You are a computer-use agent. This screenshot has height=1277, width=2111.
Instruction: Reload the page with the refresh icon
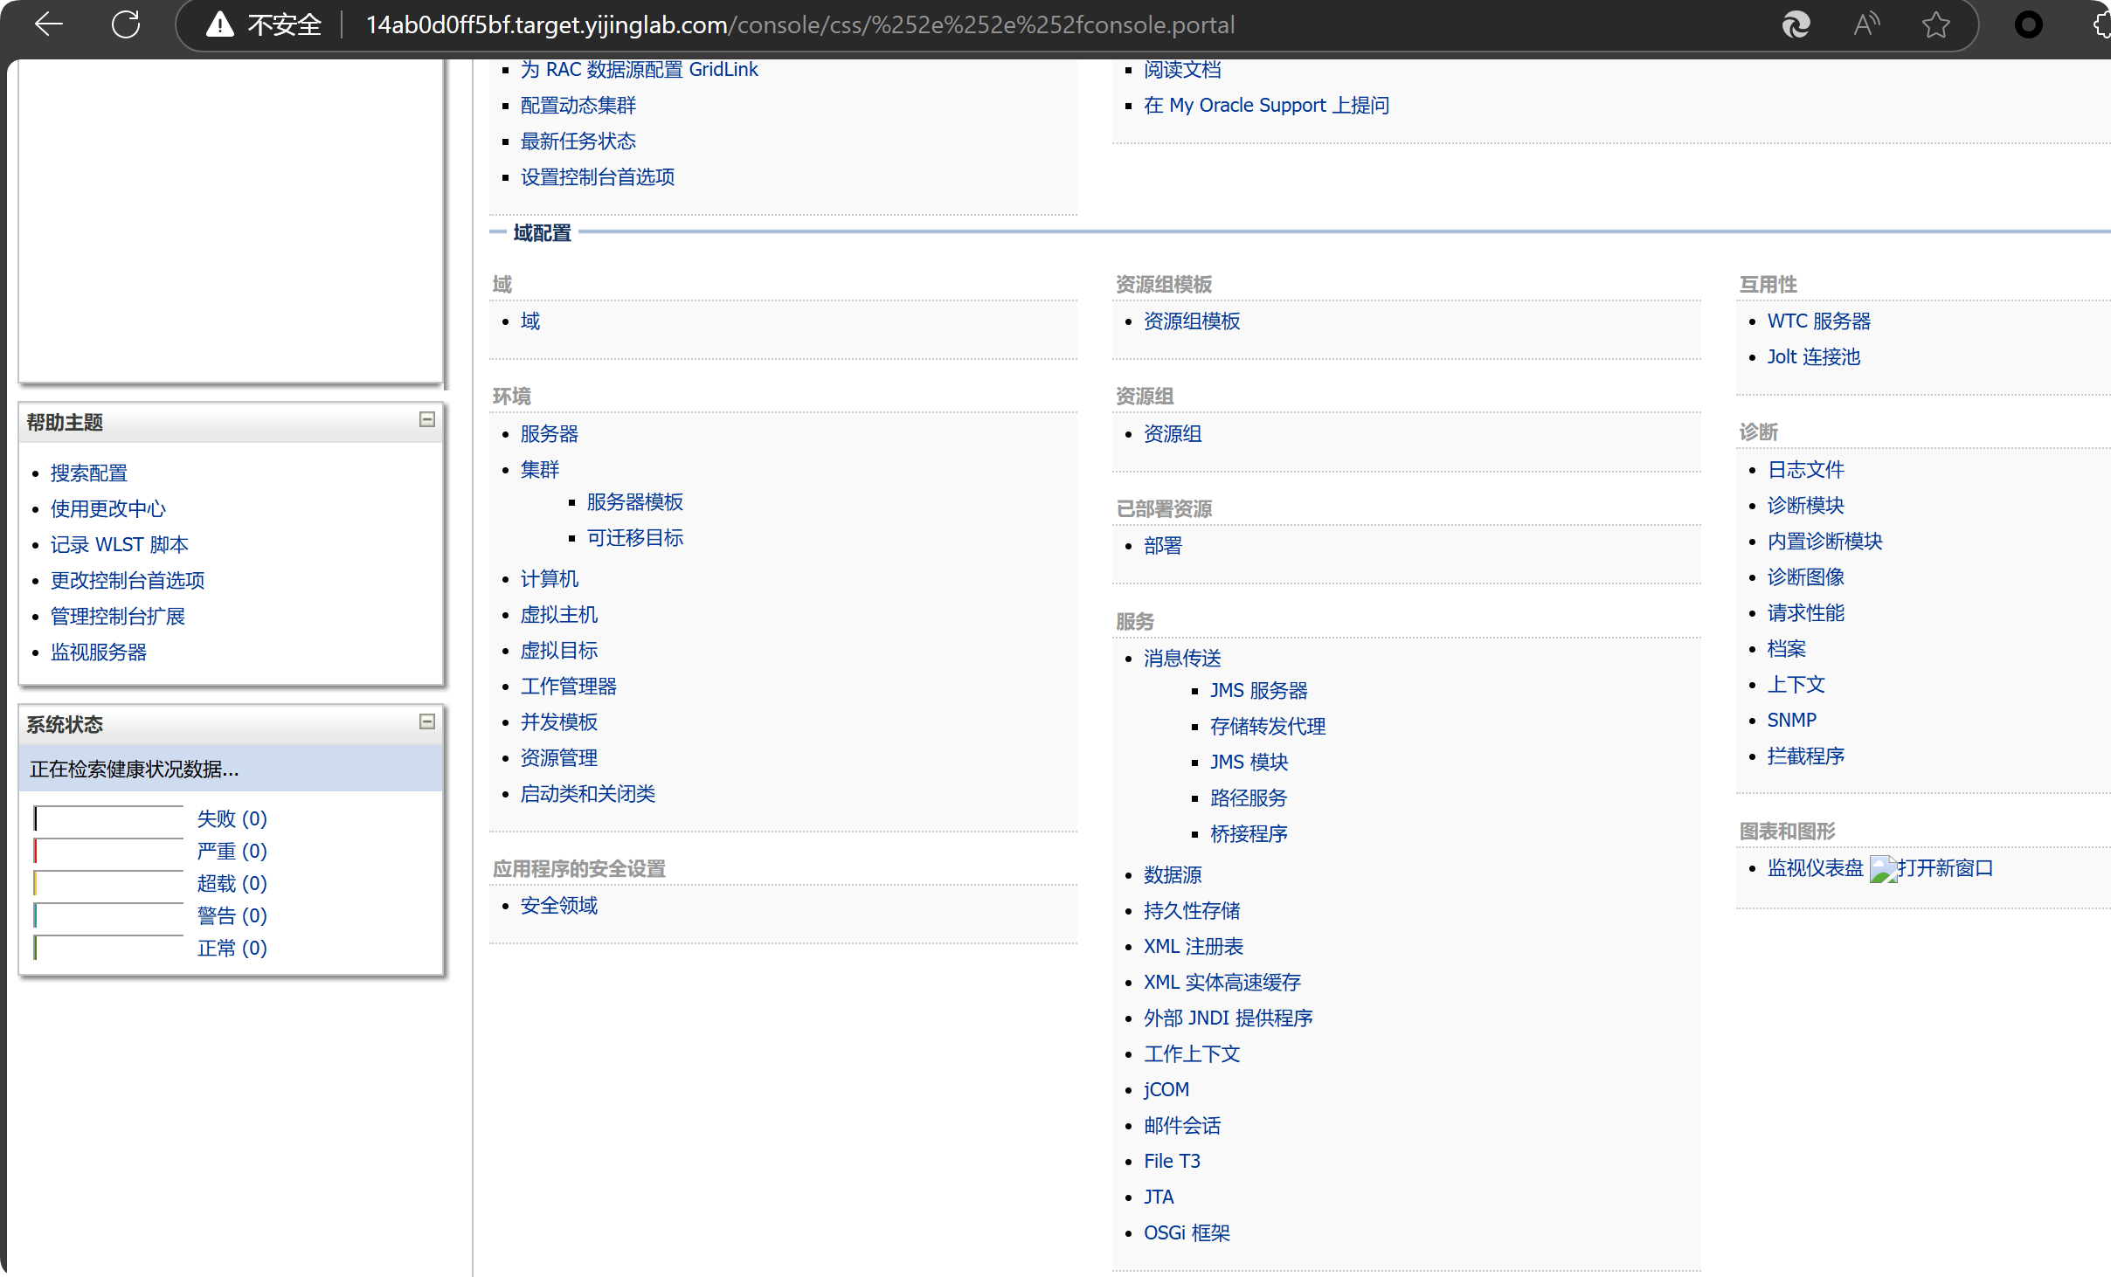pos(126,24)
